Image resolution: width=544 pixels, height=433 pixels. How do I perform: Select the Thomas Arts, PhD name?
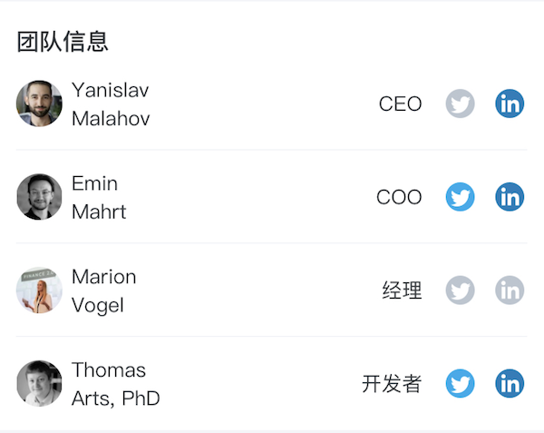(115, 384)
